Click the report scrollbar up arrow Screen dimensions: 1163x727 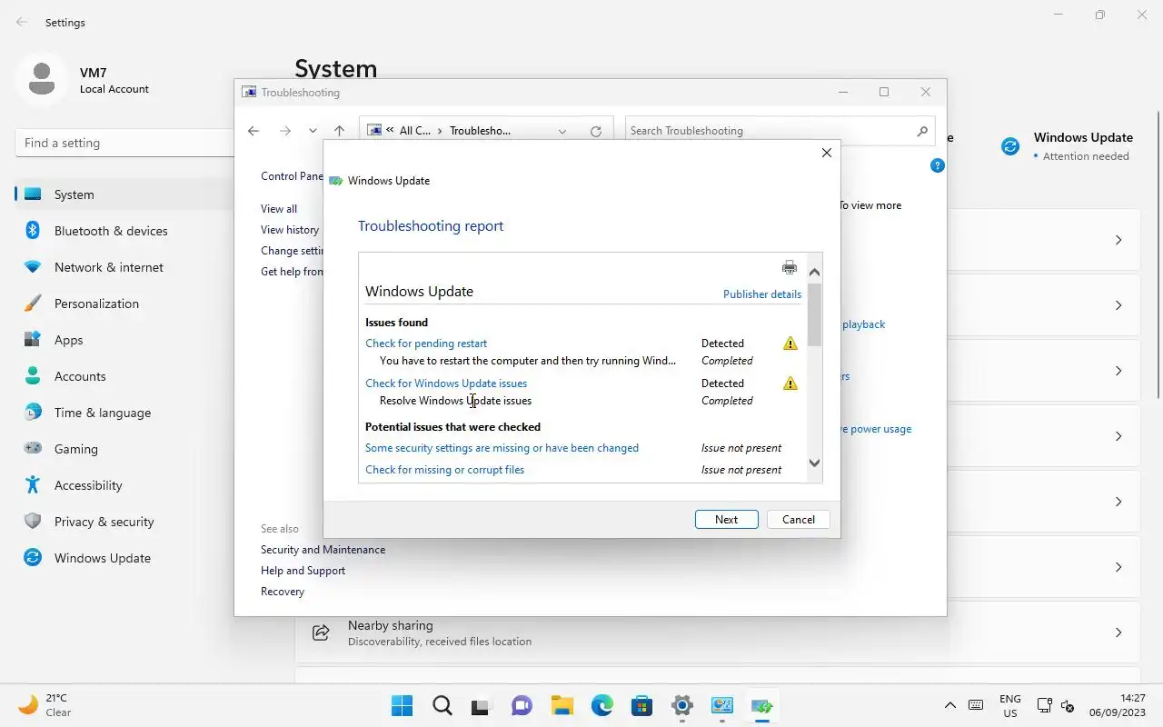click(x=814, y=272)
